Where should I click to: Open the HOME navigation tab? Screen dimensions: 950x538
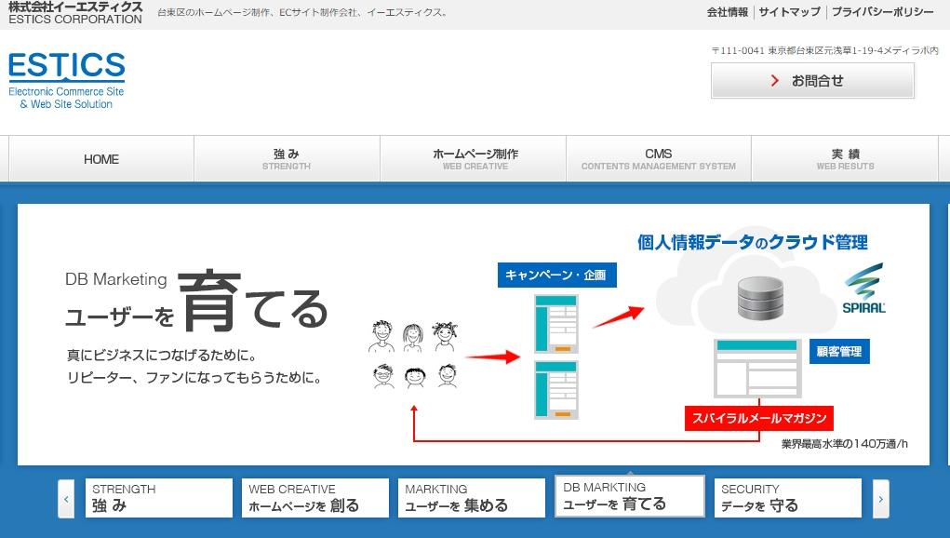click(x=101, y=159)
